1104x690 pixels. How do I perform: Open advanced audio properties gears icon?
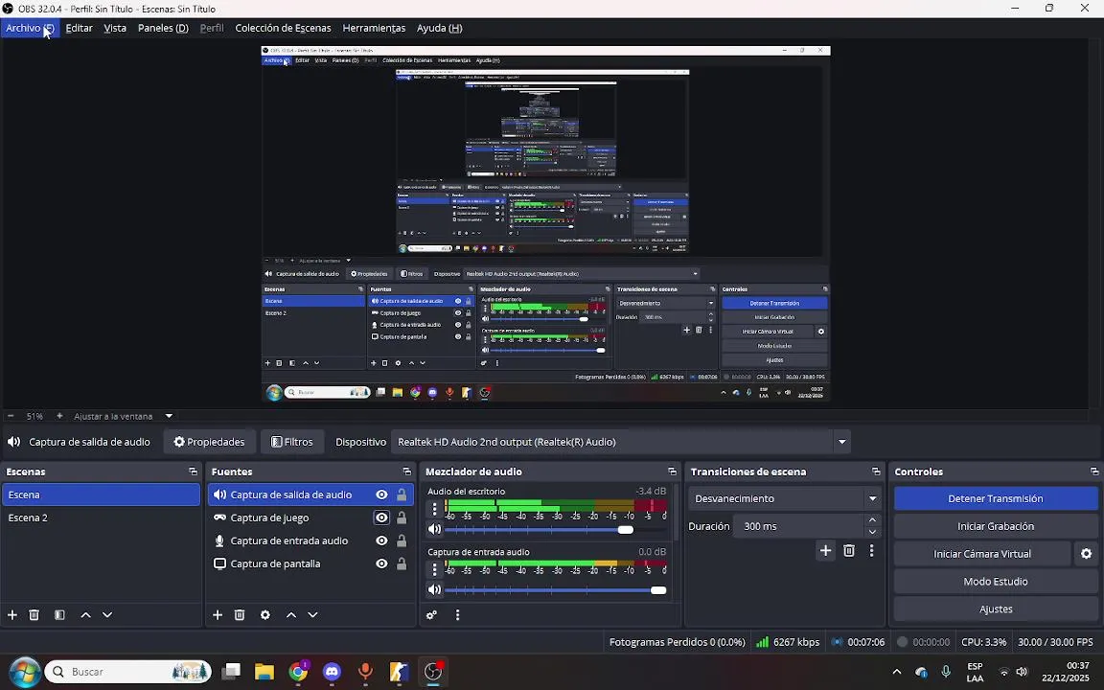[431, 615]
